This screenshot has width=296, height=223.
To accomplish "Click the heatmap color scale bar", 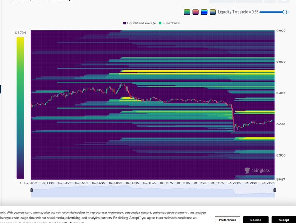I will click(x=20, y=108).
